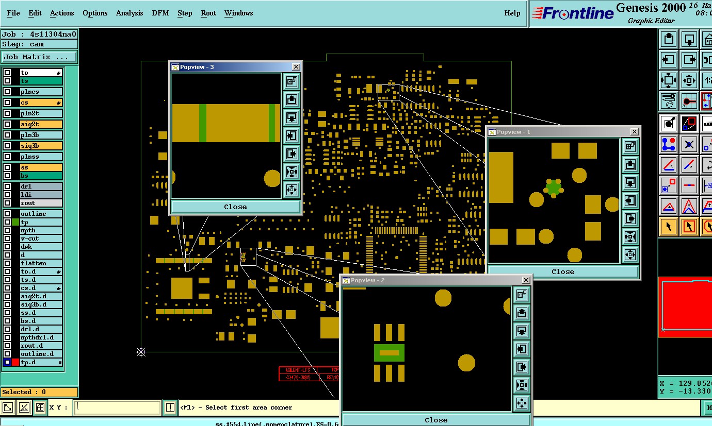Open the File menu
712x426 pixels.
pos(13,13)
